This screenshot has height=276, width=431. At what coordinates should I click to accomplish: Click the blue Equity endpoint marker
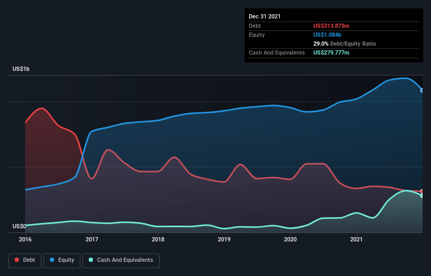pos(422,90)
